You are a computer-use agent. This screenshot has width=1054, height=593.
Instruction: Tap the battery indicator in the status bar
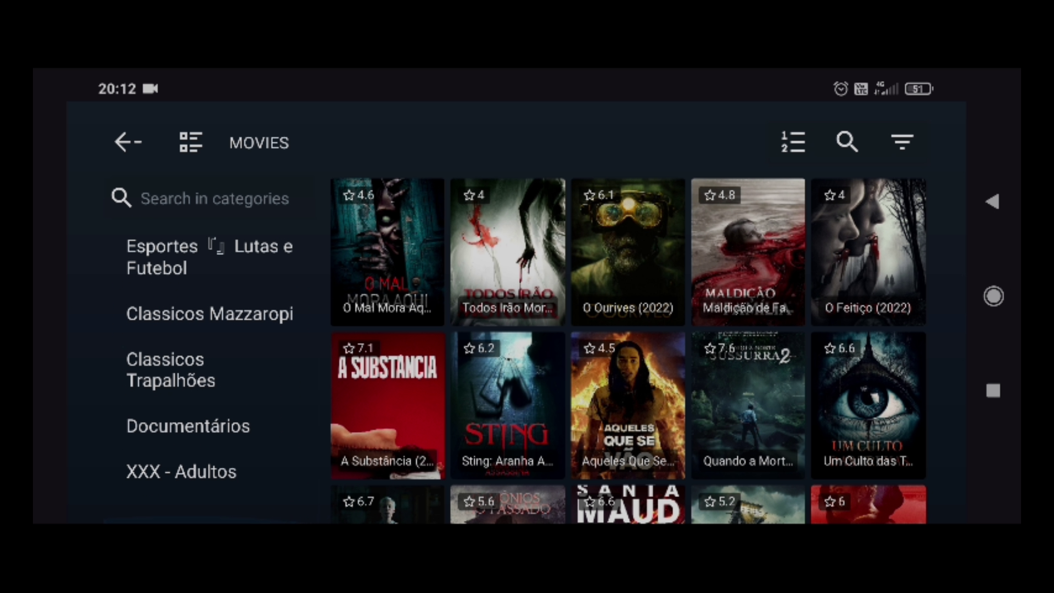tap(918, 88)
